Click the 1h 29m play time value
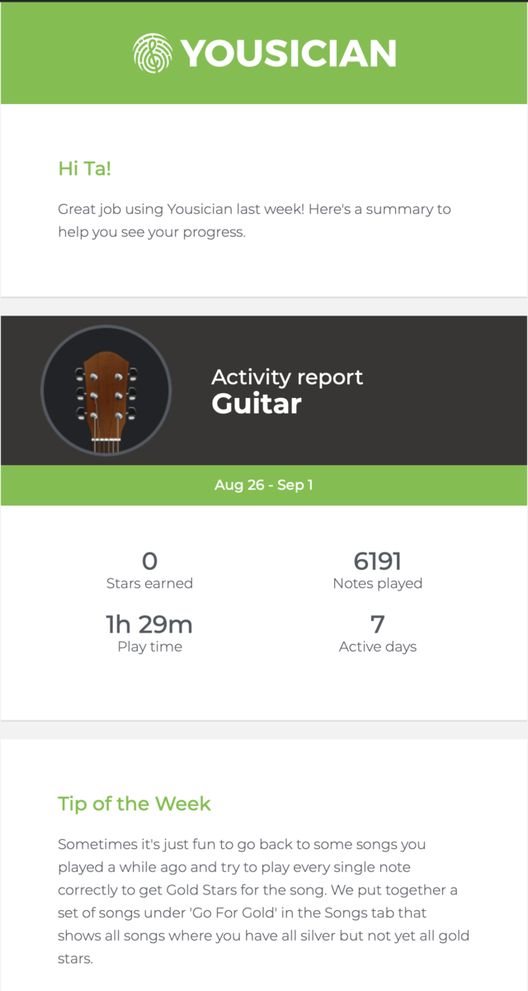Screen dimensions: 528x991 [149, 624]
